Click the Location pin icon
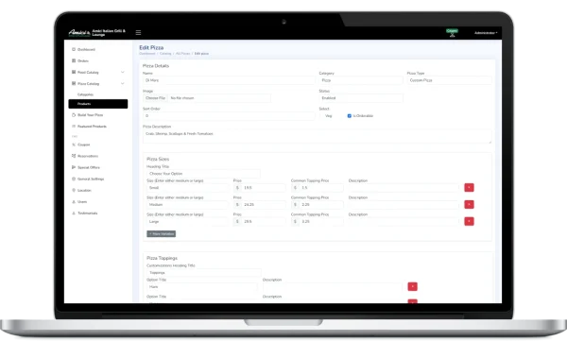 click(74, 190)
